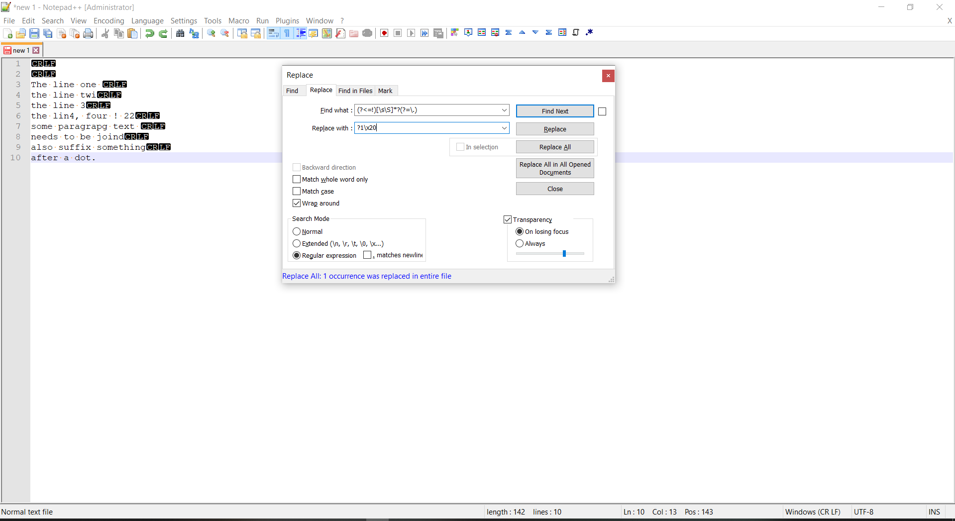
Task: Expand the Replace with history dropdown
Action: (504, 128)
